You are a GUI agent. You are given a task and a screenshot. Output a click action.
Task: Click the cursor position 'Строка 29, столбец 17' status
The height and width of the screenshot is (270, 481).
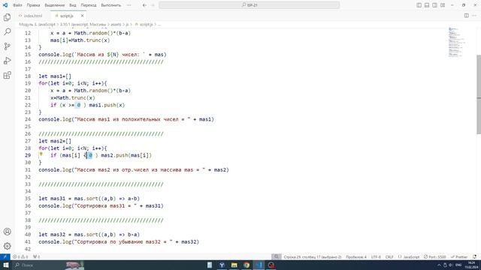(313, 256)
